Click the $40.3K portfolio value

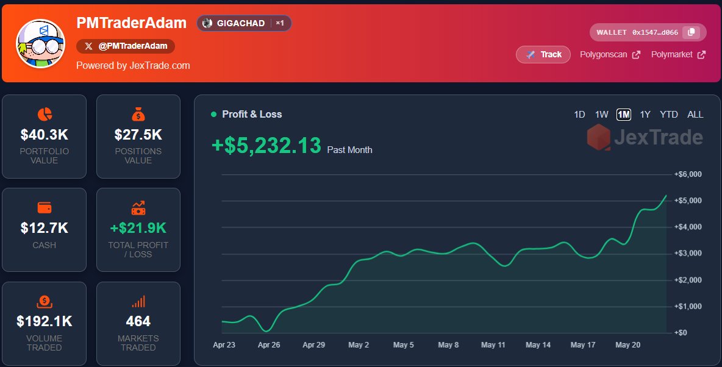44,135
